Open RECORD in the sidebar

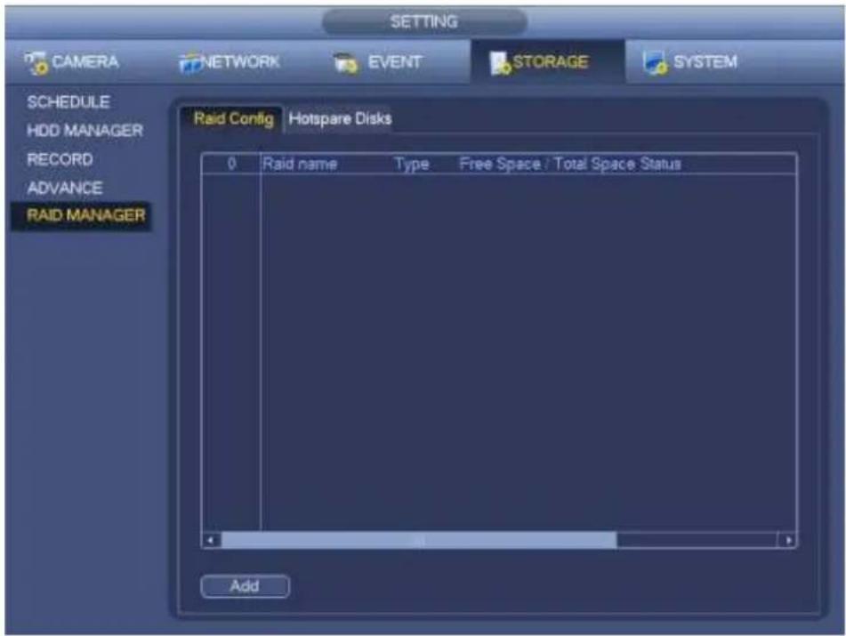tap(60, 160)
